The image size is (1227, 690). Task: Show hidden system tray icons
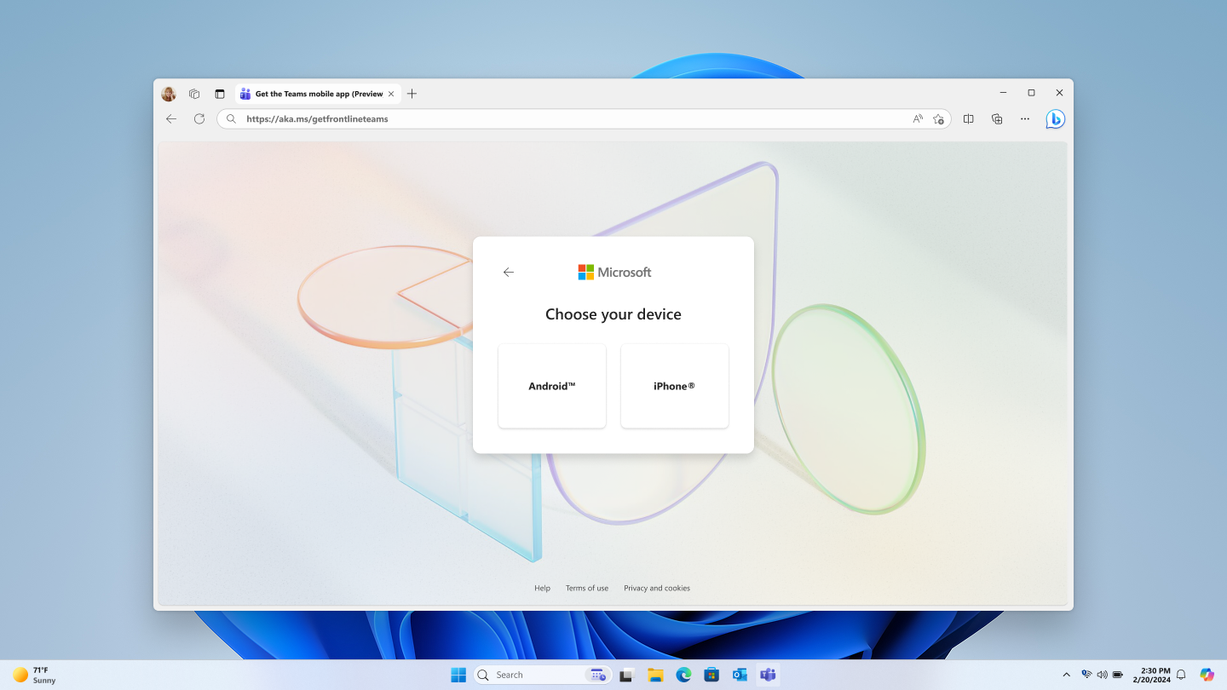tap(1066, 674)
